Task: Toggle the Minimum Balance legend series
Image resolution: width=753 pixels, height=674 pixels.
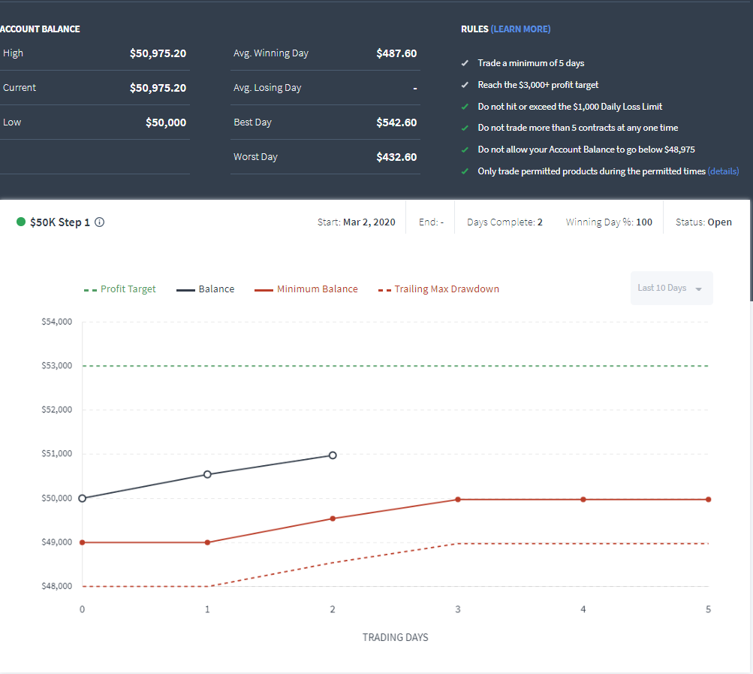Action: pyautogui.click(x=306, y=289)
